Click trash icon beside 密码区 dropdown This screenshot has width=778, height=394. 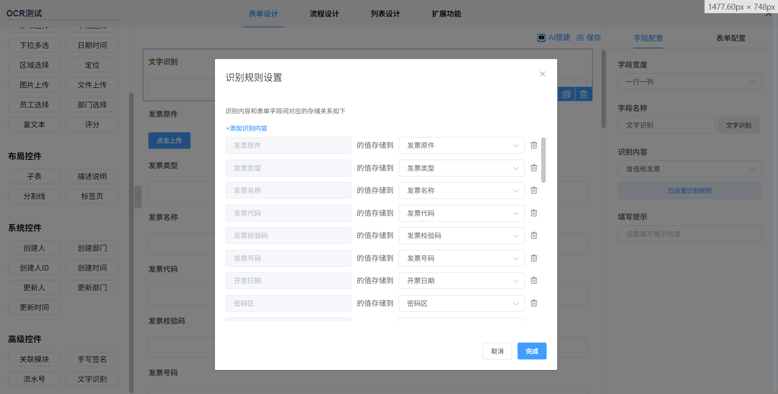pyautogui.click(x=534, y=303)
